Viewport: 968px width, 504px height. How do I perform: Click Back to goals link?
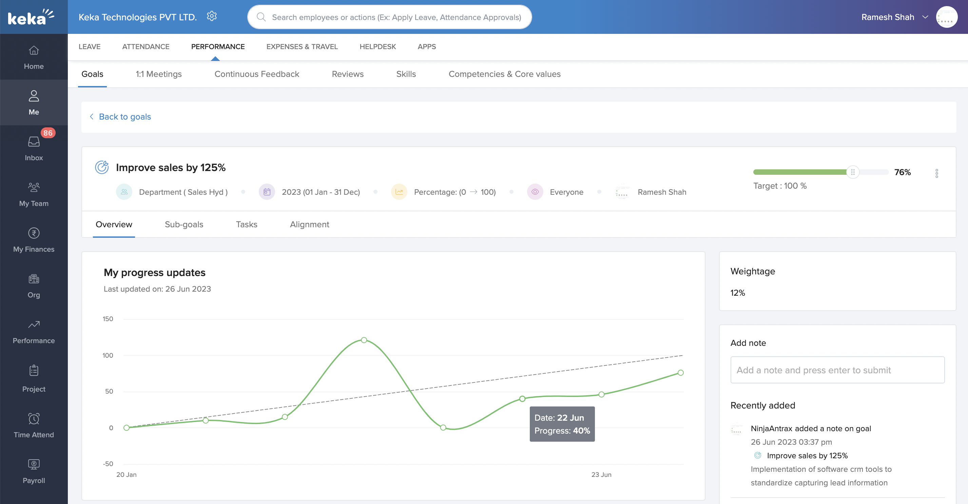[124, 117]
